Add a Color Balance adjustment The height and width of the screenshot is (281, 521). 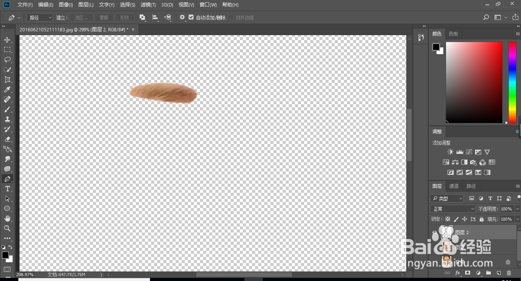pos(455,162)
